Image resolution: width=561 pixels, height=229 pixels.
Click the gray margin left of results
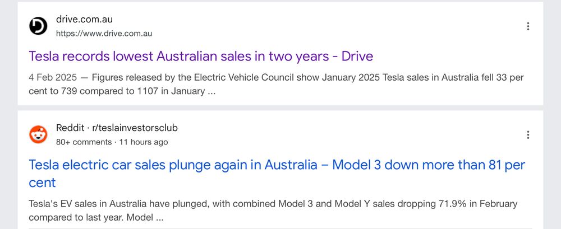point(8,114)
